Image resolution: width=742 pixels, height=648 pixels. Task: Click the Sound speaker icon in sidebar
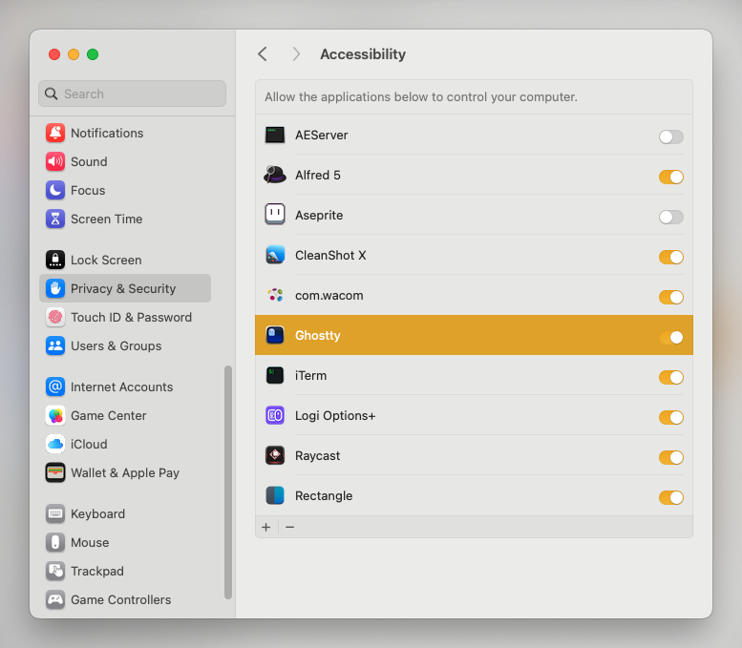pyautogui.click(x=55, y=162)
